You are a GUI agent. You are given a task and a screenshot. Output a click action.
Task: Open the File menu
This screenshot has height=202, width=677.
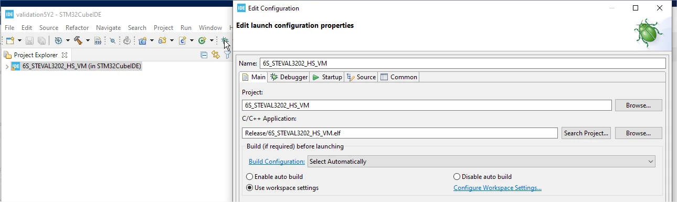tap(9, 27)
